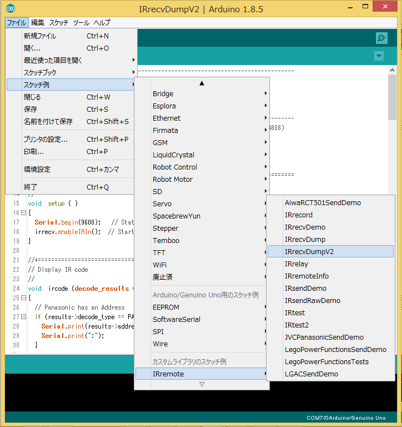Image resolution: width=402 pixels, height=427 pixels.
Task: Choose 開く... menu entry
Action: 71,48
